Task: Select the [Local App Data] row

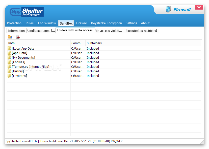Action: pos(104,48)
